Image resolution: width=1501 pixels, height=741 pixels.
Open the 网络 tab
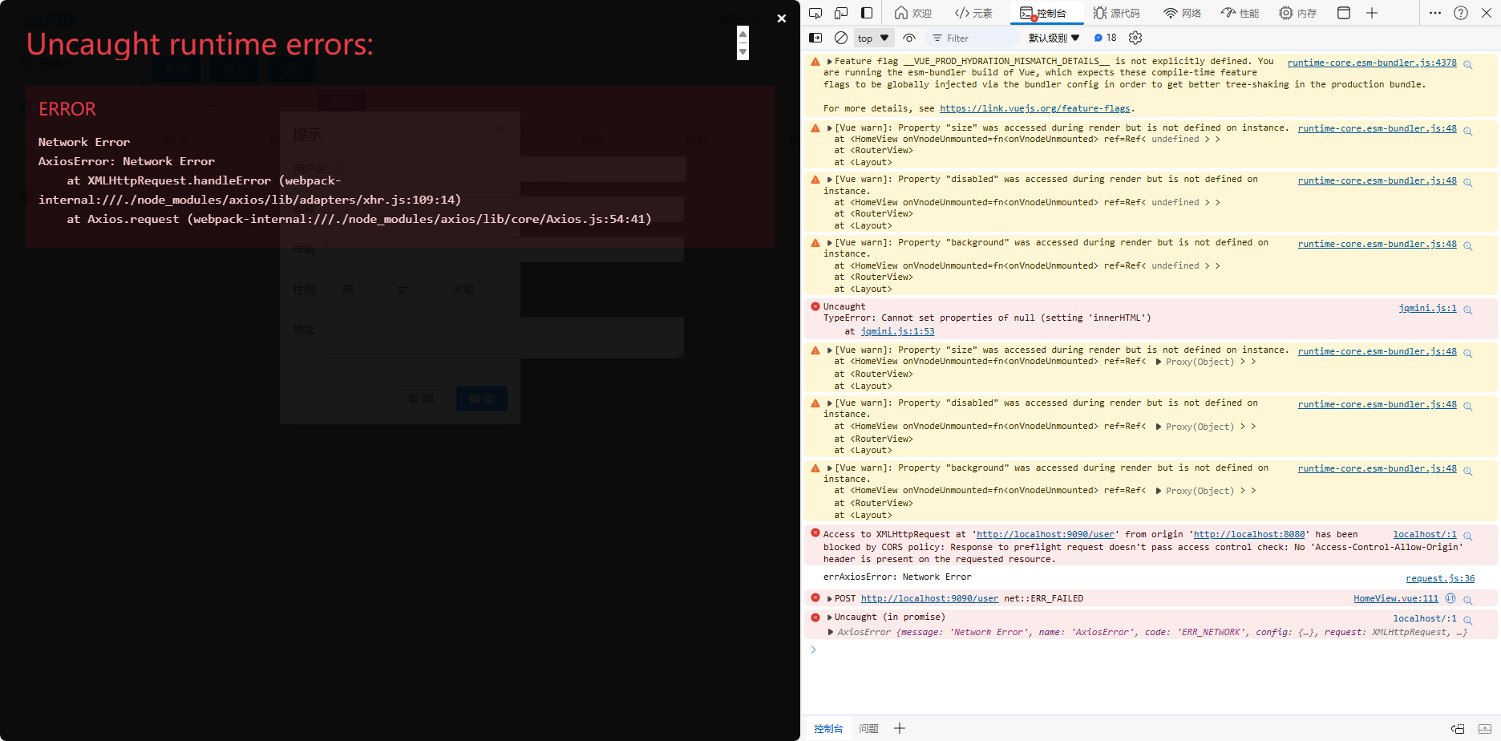click(x=1183, y=13)
